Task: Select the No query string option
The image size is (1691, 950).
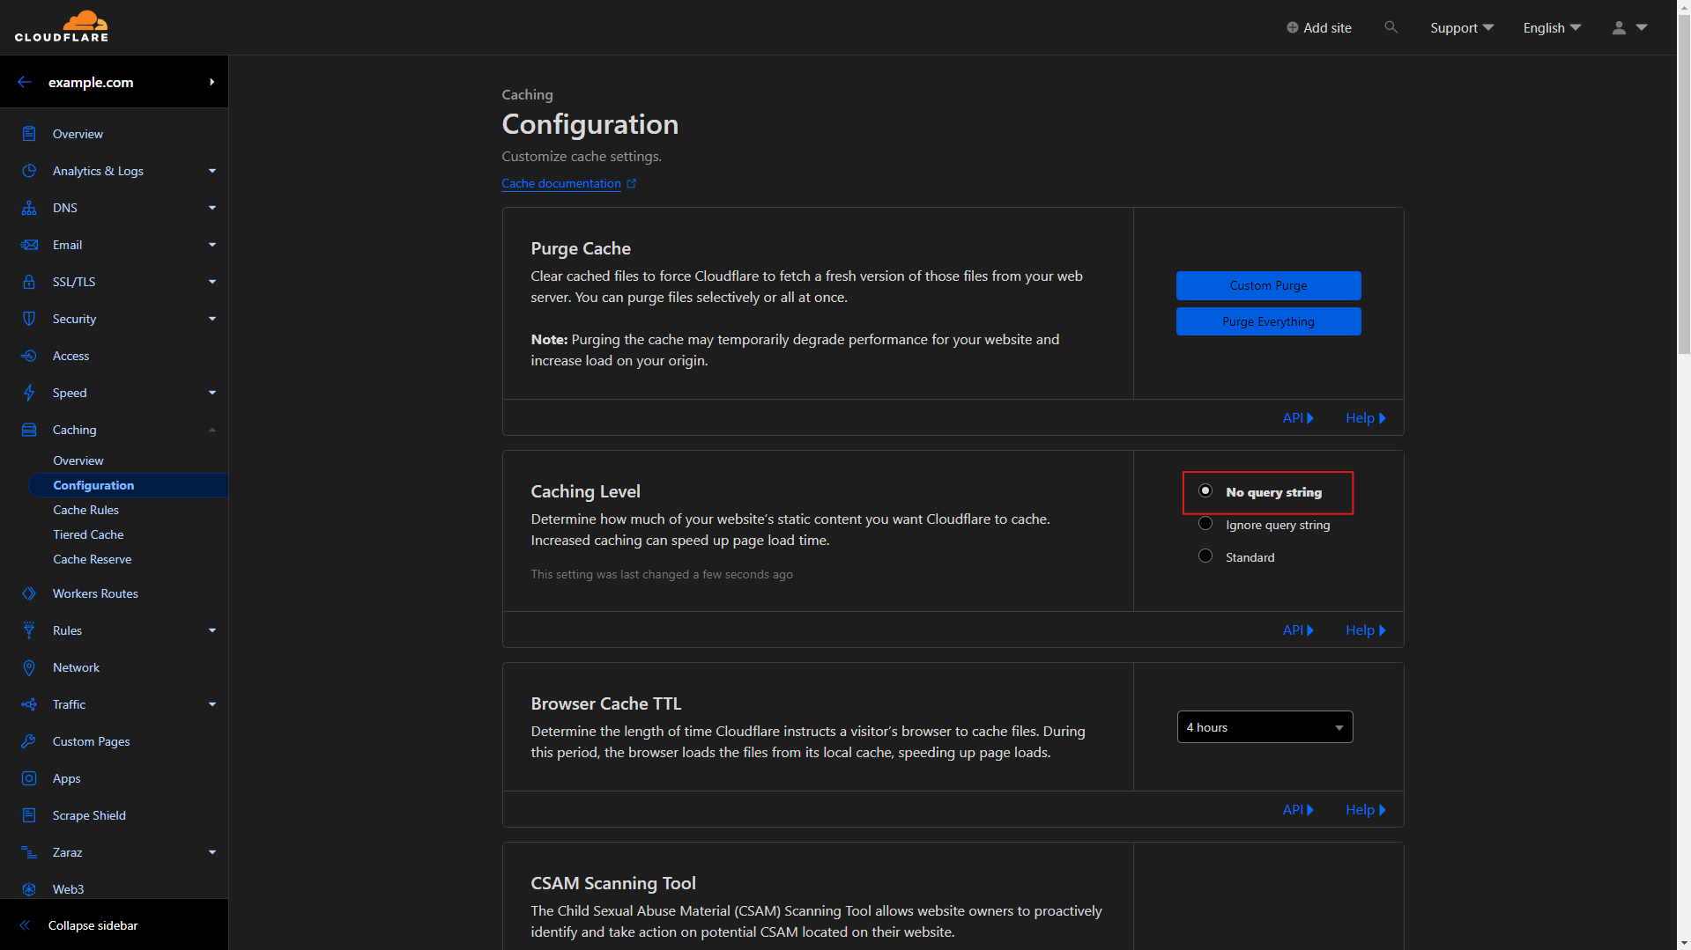Action: (x=1205, y=491)
